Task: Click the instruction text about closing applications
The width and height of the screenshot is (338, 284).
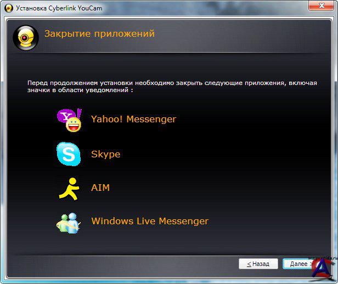Action: point(172,86)
